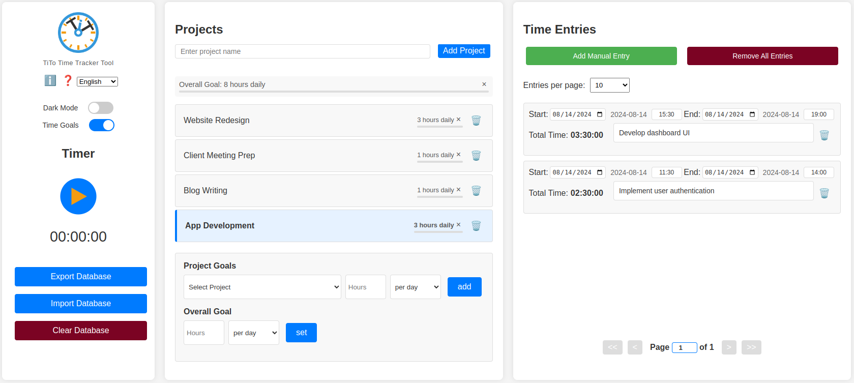
Task: Delete the Website Redesign project
Action: tap(476, 121)
